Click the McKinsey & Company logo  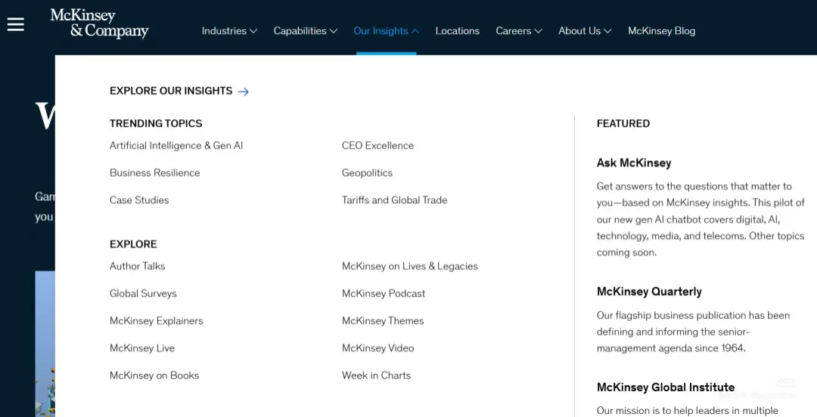pyautogui.click(x=99, y=23)
